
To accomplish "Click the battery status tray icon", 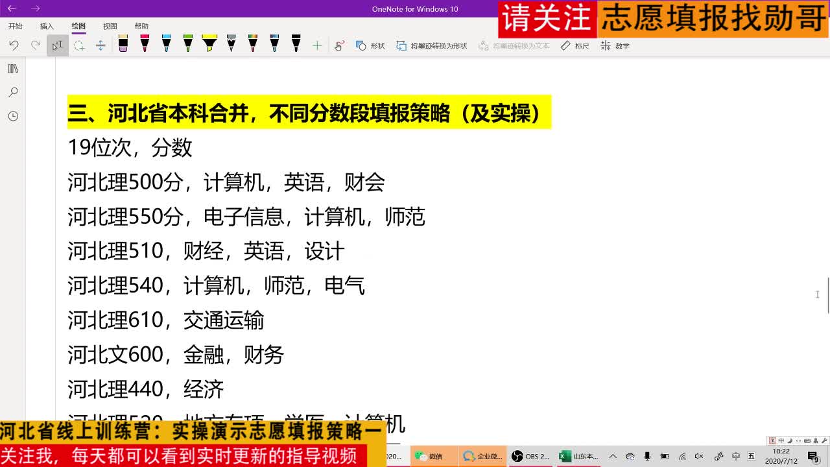I will (x=665, y=456).
